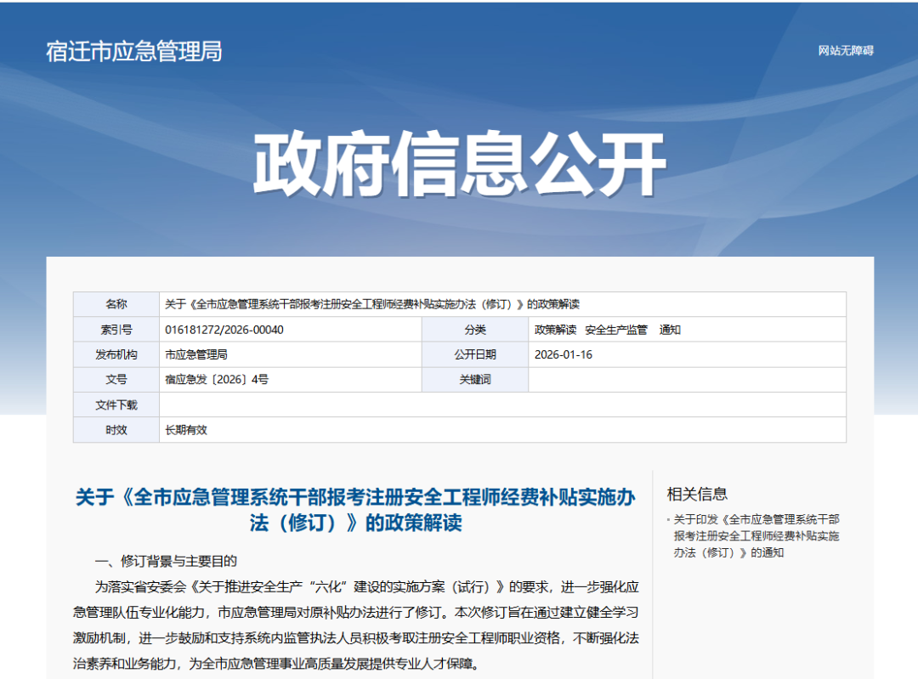Select the 安全生产监管 category tag
This screenshot has width=918, height=679.
(615, 330)
